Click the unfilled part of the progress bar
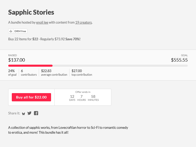The width and height of the screenshot is (196, 147). 120,66
